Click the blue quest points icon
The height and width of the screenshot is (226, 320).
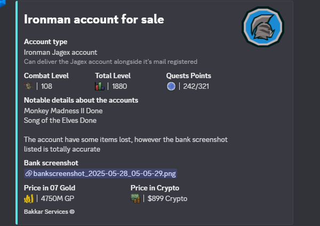click(x=171, y=86)
